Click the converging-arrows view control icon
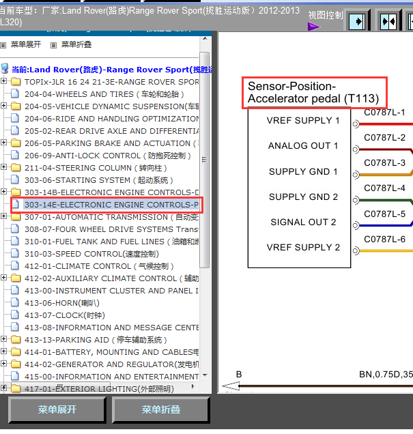Viewport: 413px width, 434px height. (x=388, y=21)
